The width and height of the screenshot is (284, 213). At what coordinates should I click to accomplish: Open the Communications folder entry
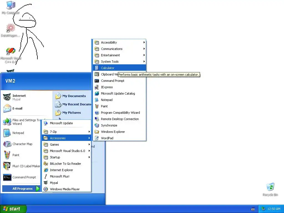[x=119, y=49]
